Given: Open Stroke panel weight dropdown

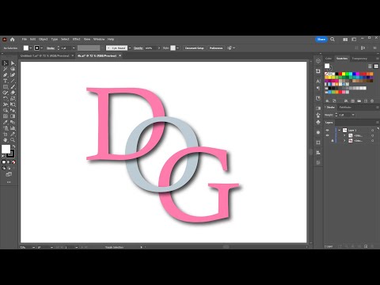Looking at the screenshot, I should tap(353, 115).
